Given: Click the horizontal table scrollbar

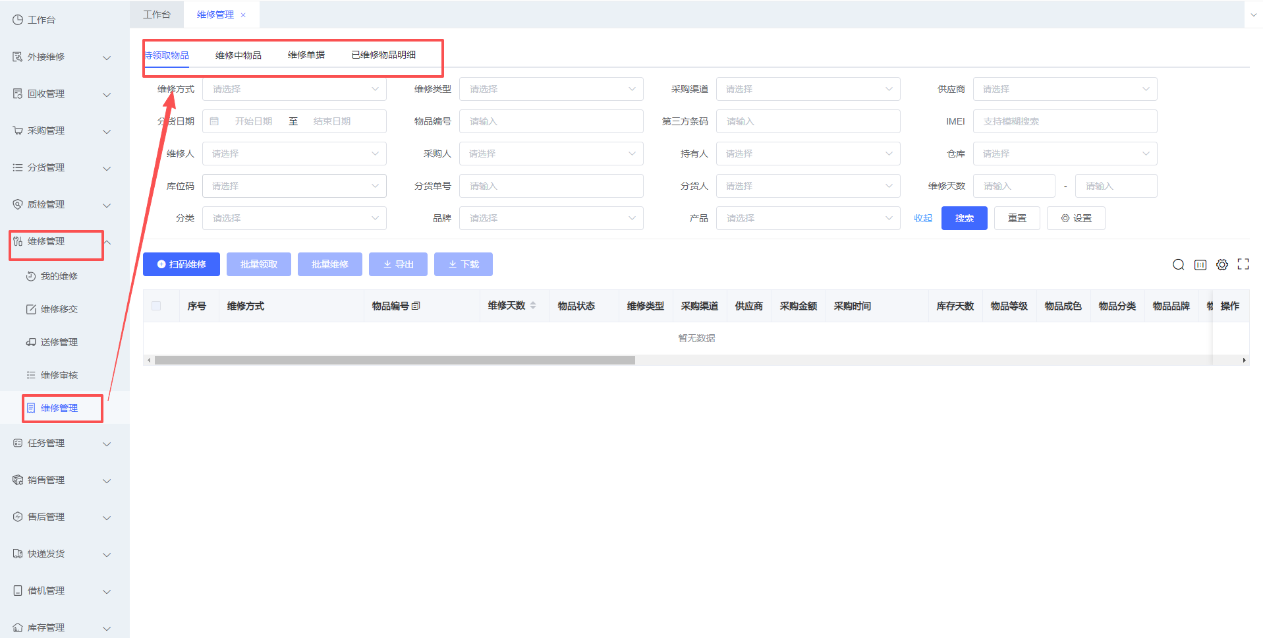Looking at the screenshot, I should (x=395, y=361).
